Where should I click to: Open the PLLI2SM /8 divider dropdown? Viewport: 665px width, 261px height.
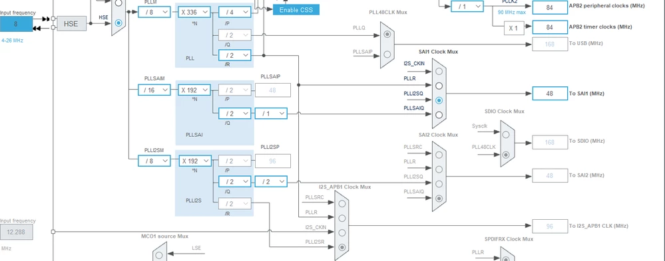click(154, 161)
